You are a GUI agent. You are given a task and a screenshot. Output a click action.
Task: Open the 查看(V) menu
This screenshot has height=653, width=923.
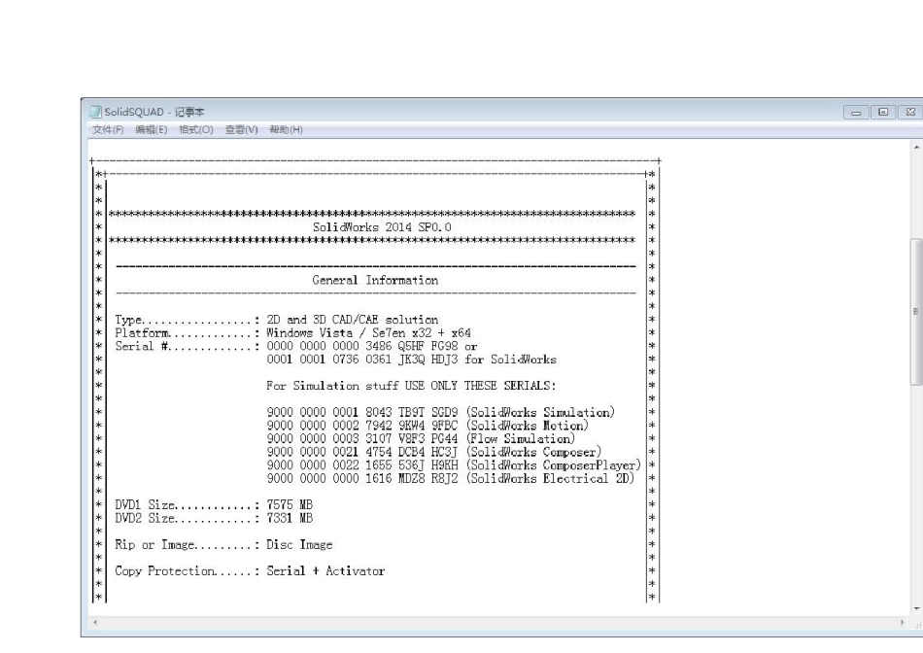coord(241,129)
